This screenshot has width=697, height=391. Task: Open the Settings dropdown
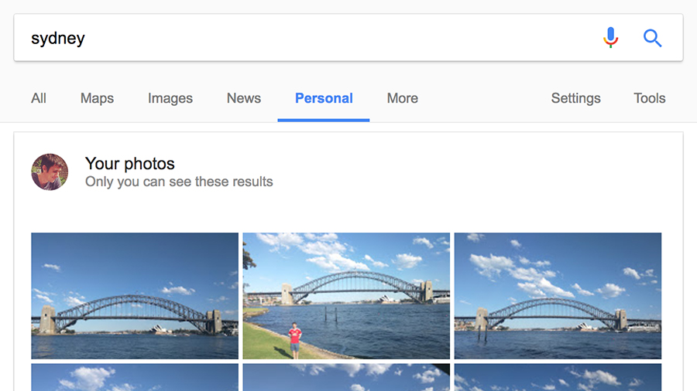coord(575,98)
